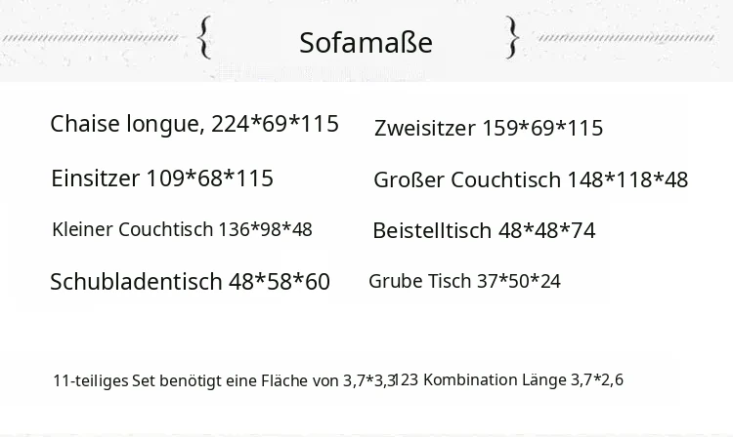Click the word Schubladentisch
733x437 pixels.
point(136,282)
